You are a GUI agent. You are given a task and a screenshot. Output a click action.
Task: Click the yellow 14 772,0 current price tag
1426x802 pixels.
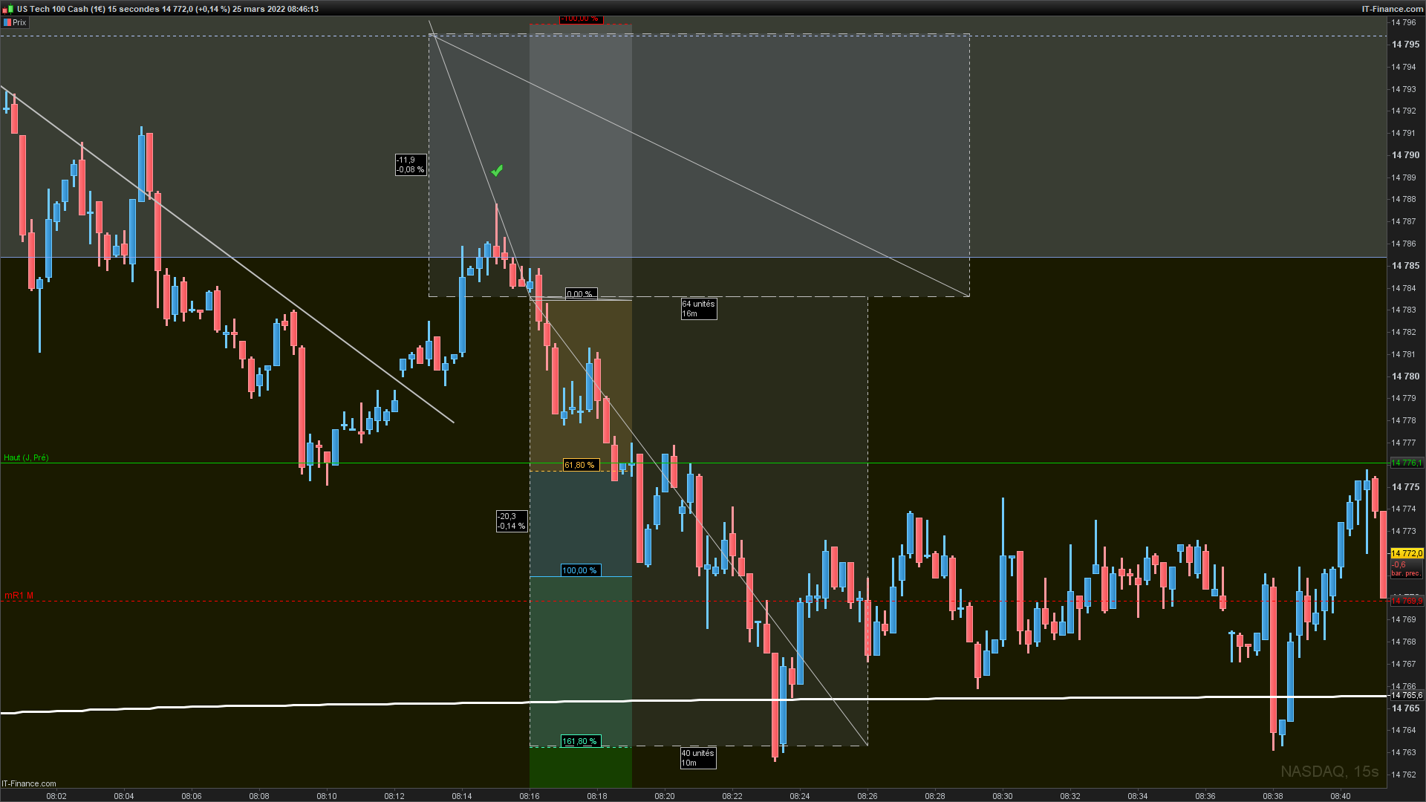(1406, 553)
